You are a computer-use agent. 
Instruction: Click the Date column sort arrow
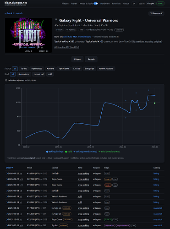pos(12,168)
